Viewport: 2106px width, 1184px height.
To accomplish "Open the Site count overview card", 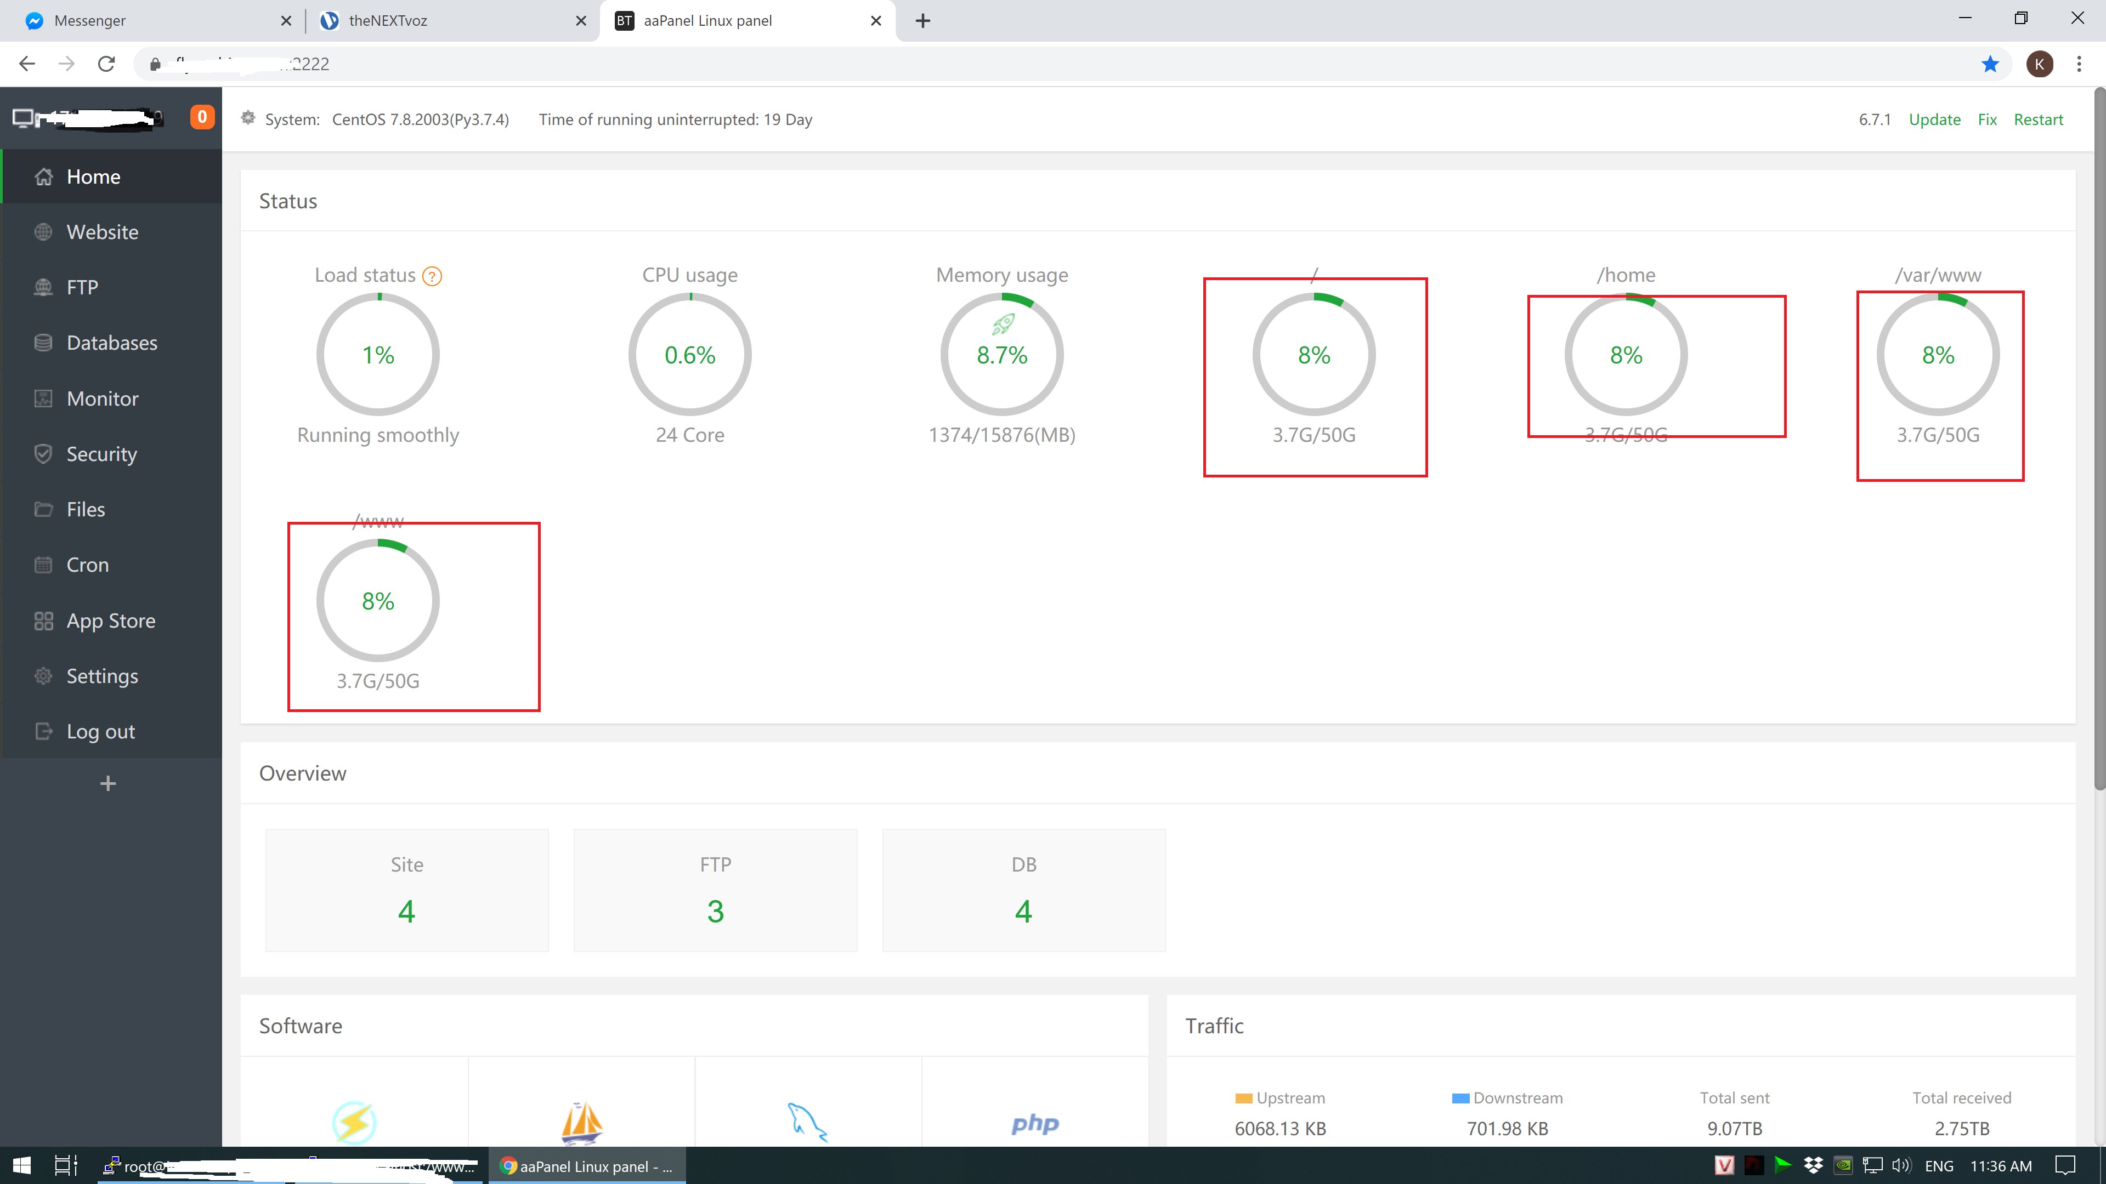I will [x=406, y=890].
